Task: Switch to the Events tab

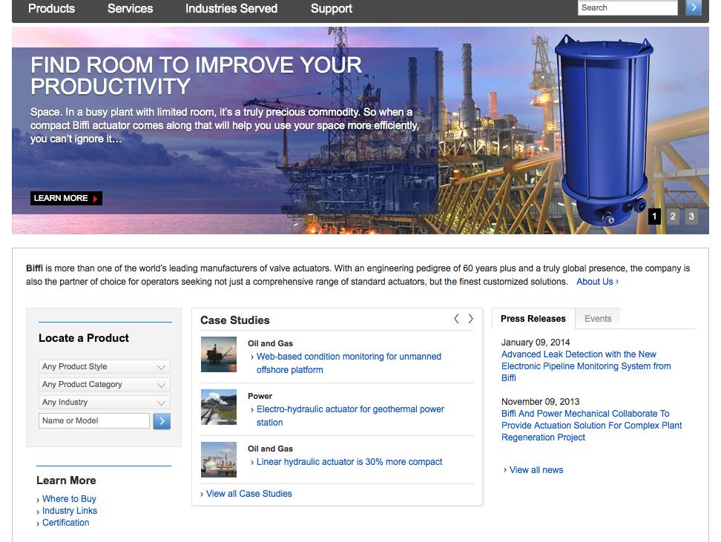Action: click(598, 319)
